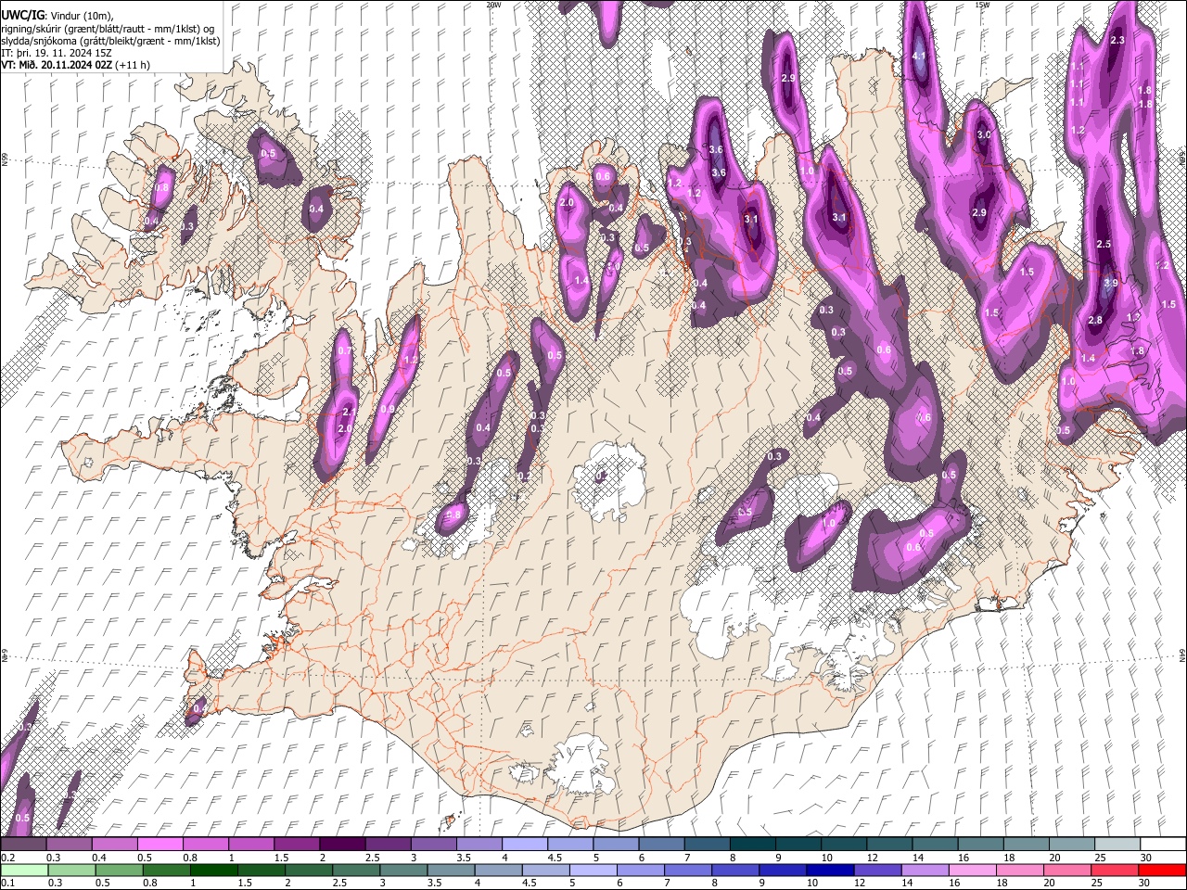Pick the snow legend swatch between 12 and 14

888,845
